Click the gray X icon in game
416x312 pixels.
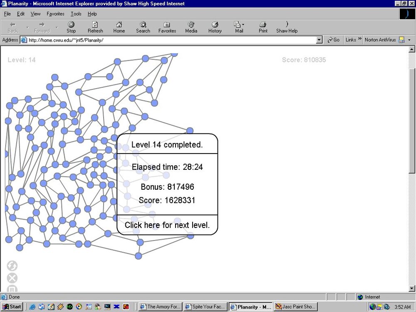12,278
